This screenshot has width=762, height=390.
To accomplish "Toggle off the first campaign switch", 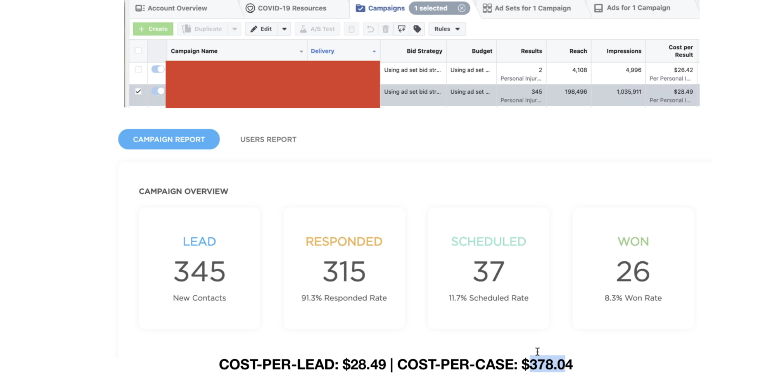I will (158, 69).
